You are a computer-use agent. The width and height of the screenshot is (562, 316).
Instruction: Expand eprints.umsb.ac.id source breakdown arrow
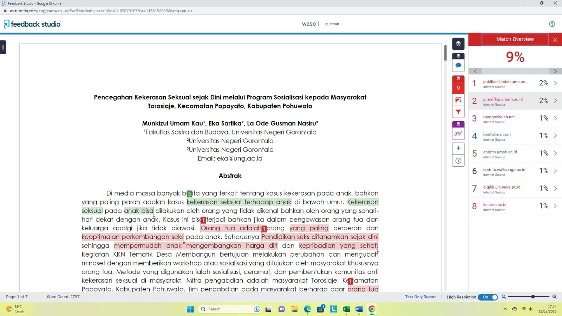[x=555, y=153]
